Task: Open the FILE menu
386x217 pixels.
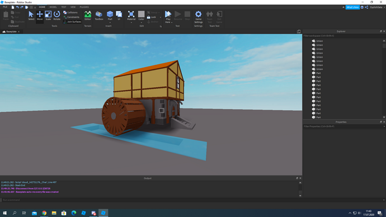Action: [x=5, y=7]
